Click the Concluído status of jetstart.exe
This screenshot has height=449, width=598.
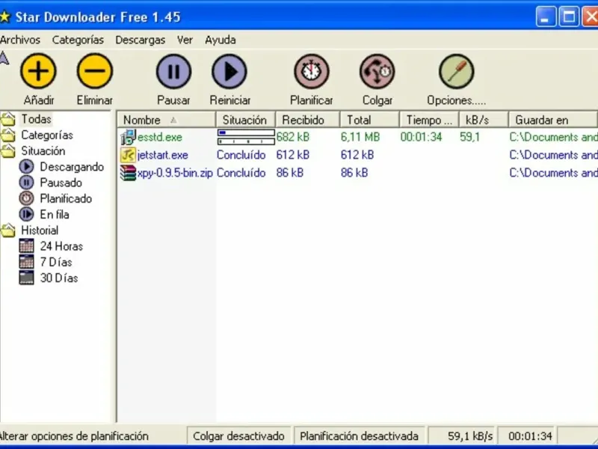[x=241, y=155]
